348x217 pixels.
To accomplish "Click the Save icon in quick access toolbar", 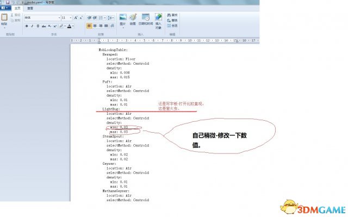I will [x=8, y=2].
